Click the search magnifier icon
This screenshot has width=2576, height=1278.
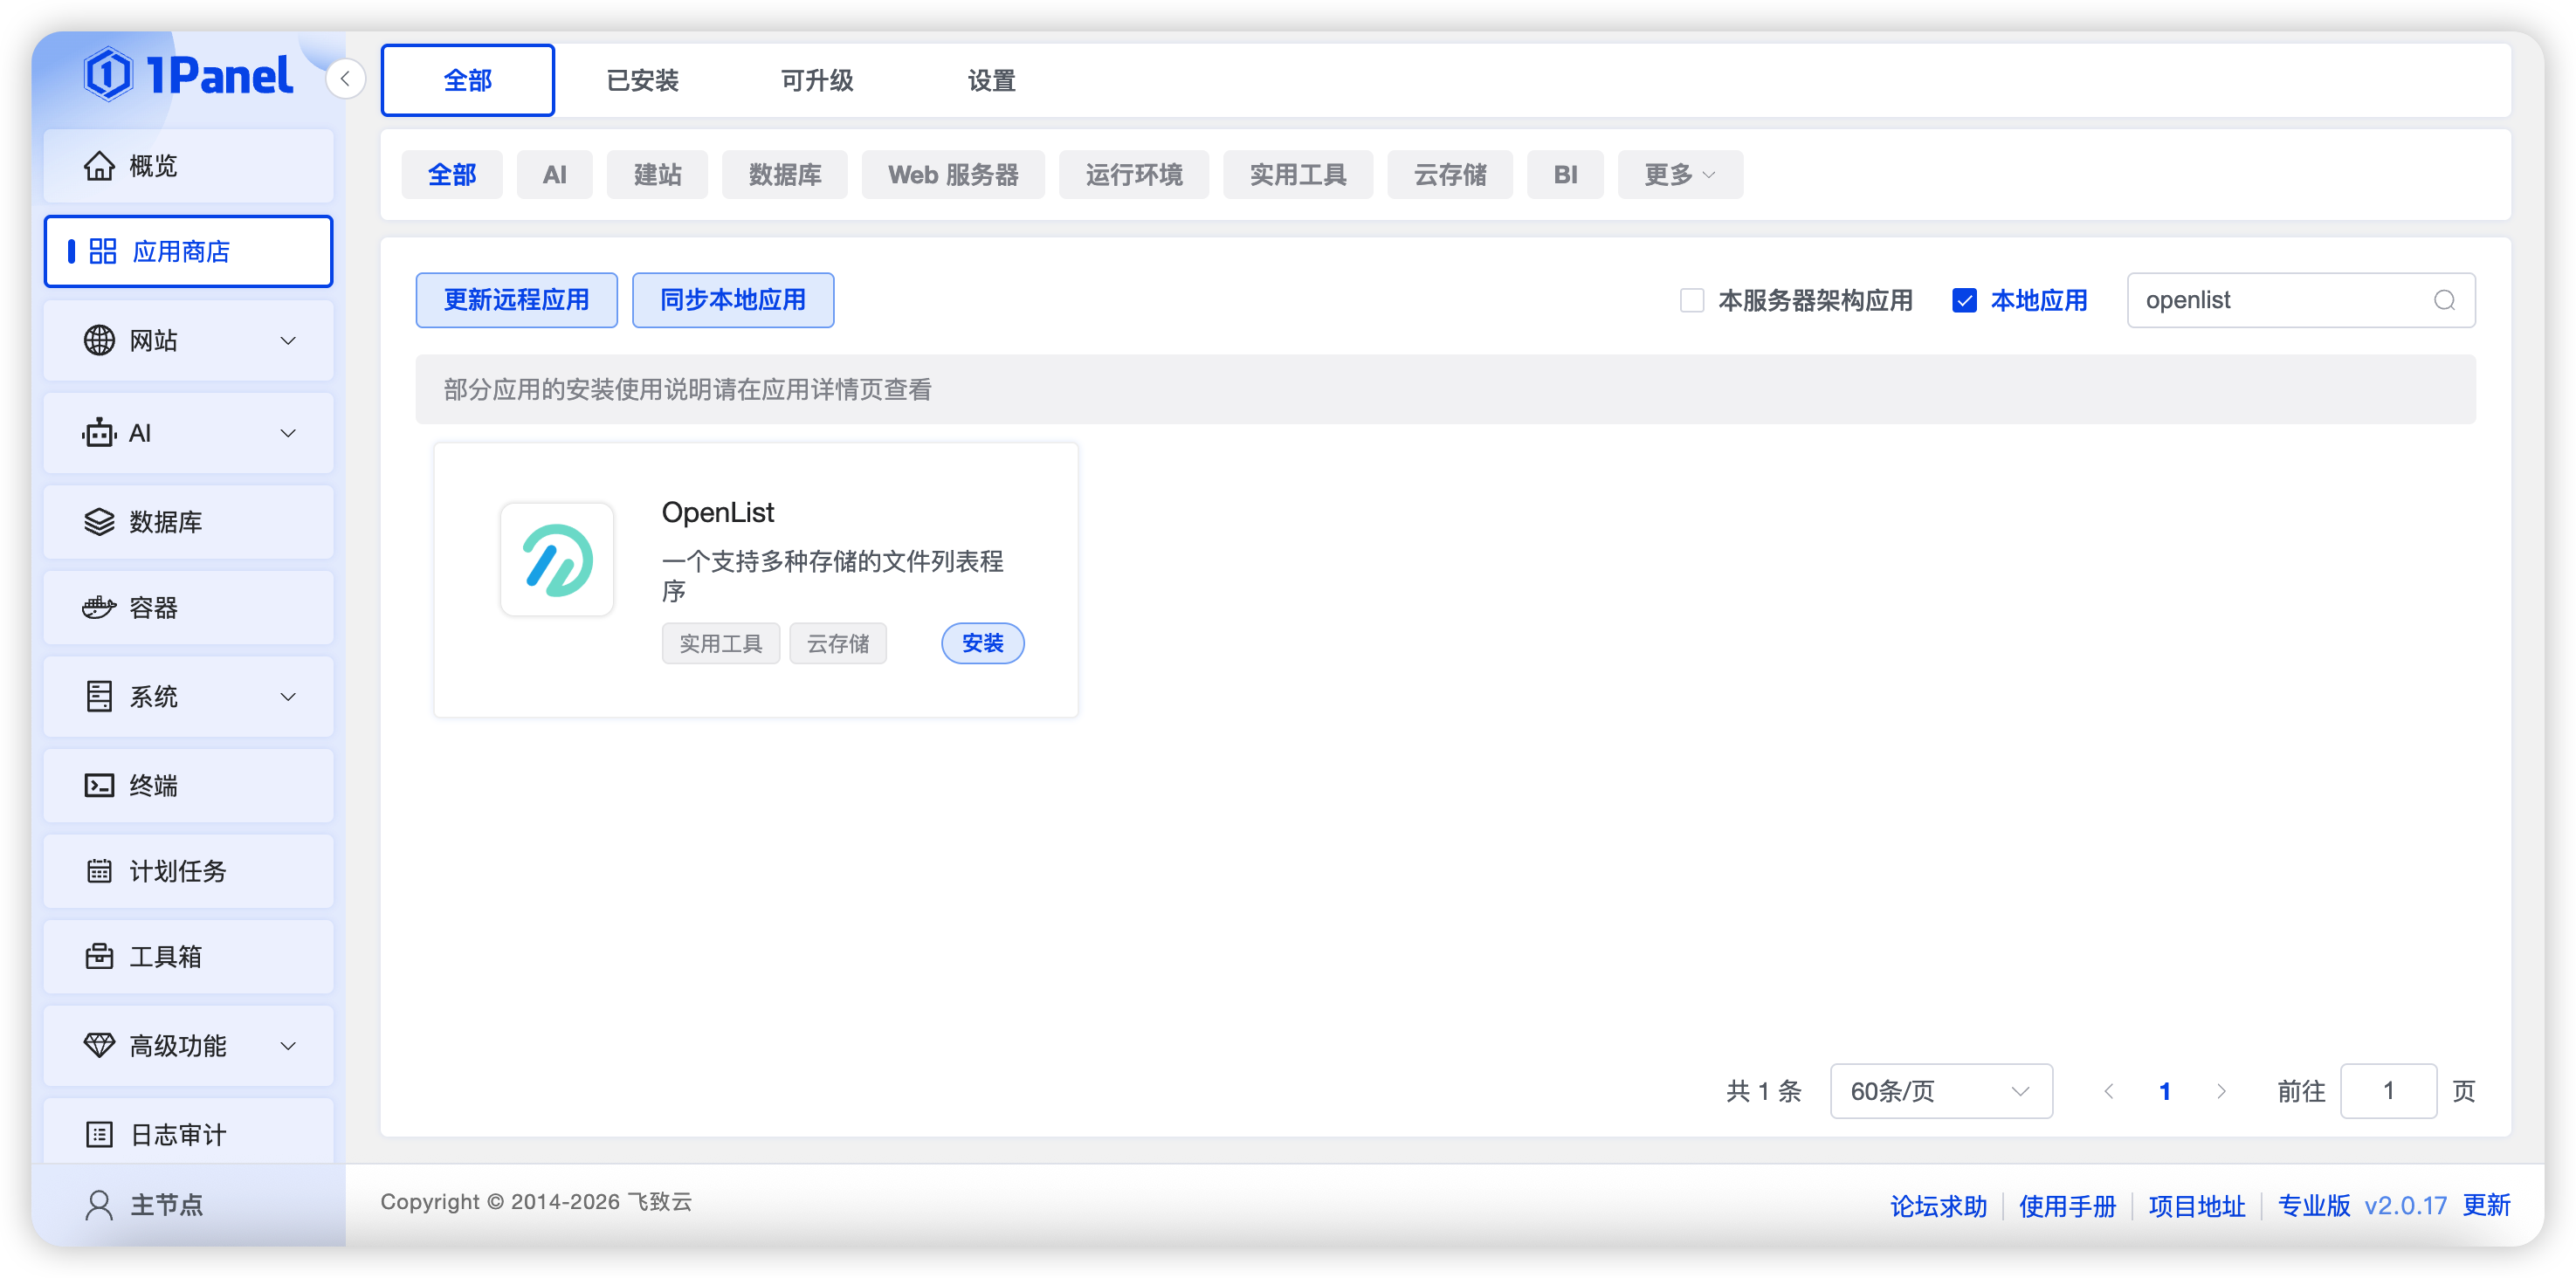(x=2444, y=300)
